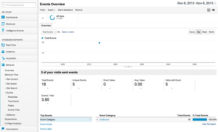Open the Export dropdown menu
The height and width of the screenshot is (132, 218).
[x=52, y=10]
